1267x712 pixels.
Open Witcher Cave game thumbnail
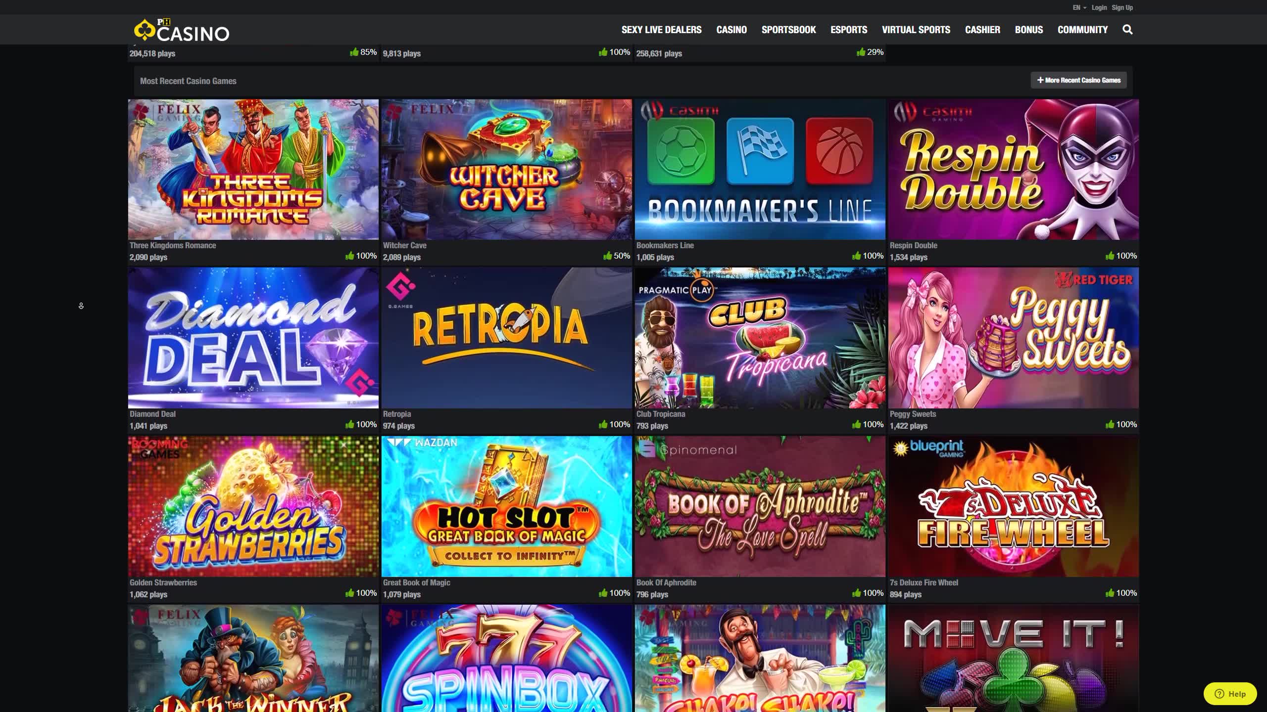507,170
